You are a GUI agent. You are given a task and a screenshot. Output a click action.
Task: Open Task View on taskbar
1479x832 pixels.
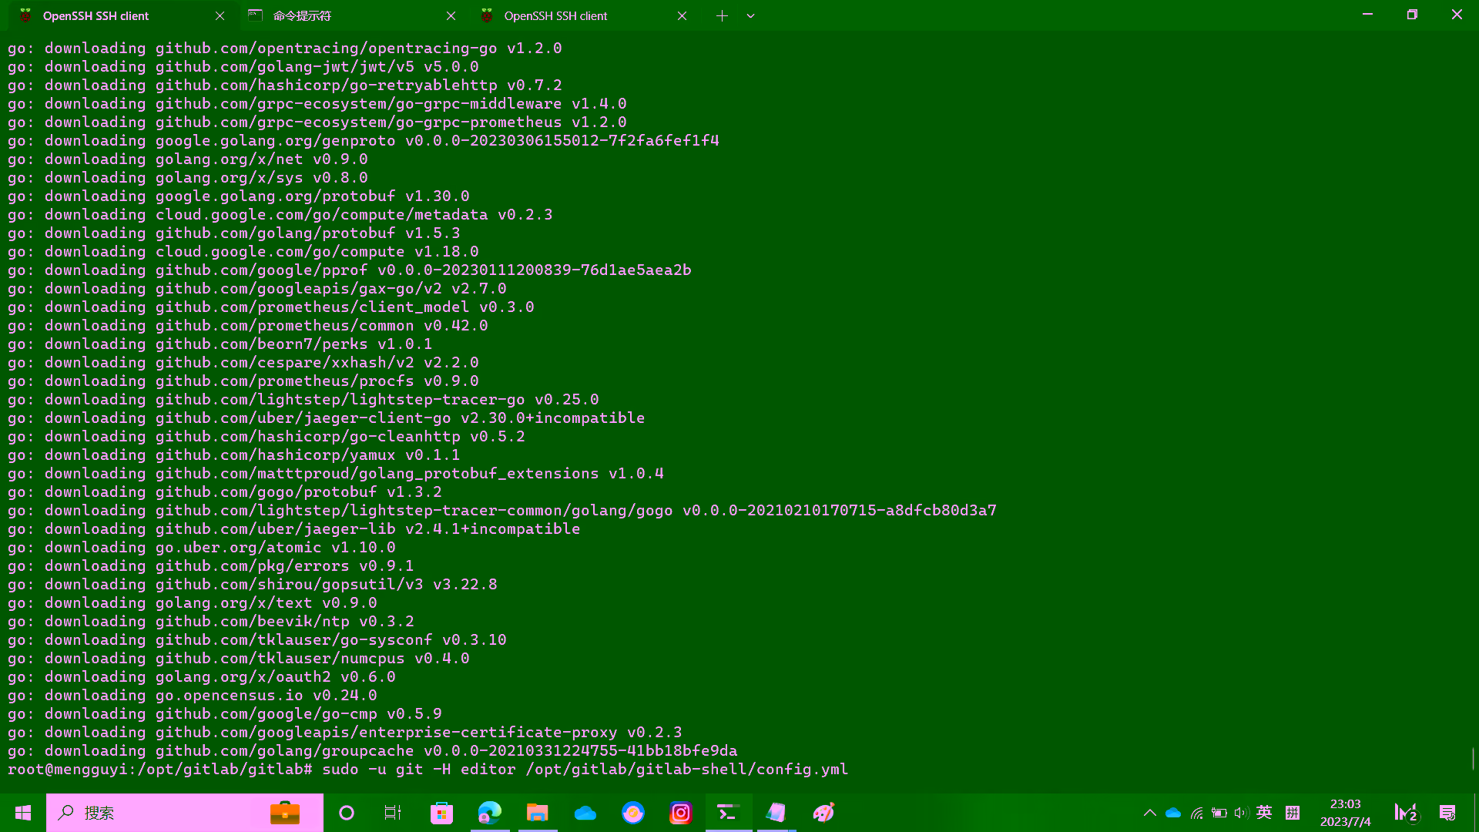[393, 813]
